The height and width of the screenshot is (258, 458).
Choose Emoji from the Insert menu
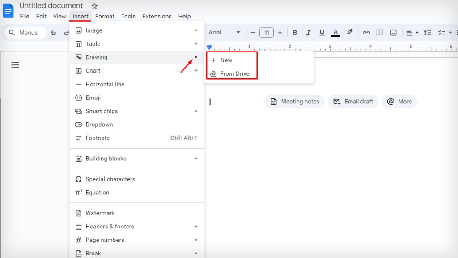coord(137,98)
